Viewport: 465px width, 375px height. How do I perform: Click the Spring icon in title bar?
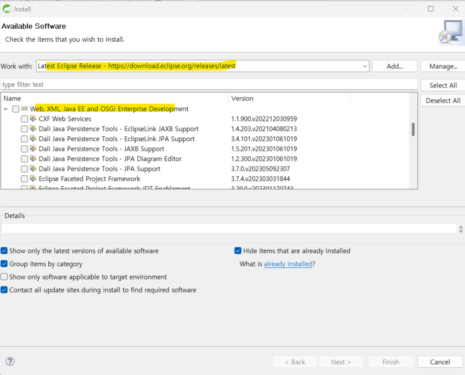tap(7, 9)
